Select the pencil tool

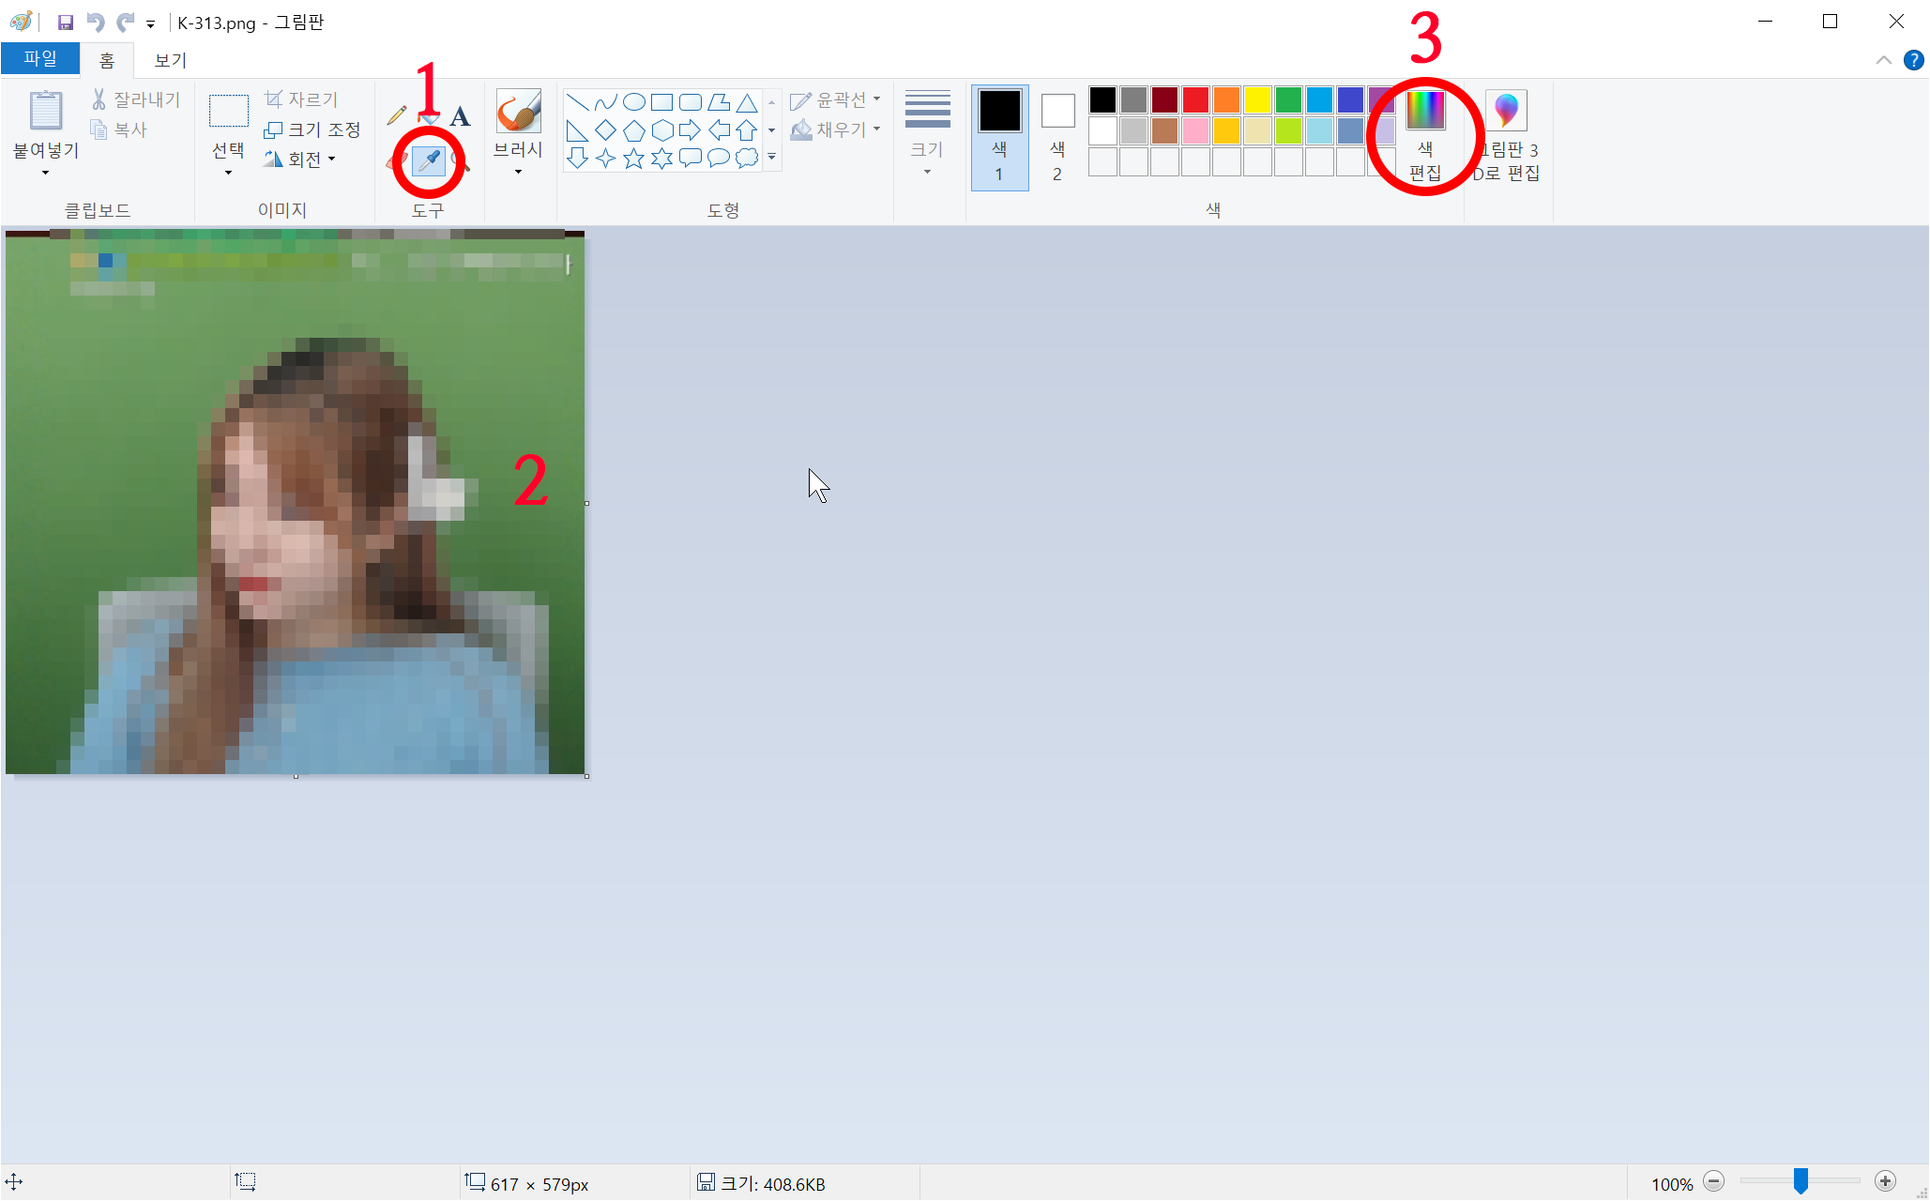(397, 115)
